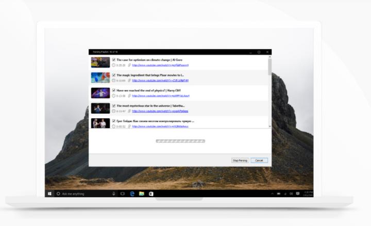Launch Microsoft Edge from the taskbar
This screenshot has width=371, height=226.
(x=132, y=193)
